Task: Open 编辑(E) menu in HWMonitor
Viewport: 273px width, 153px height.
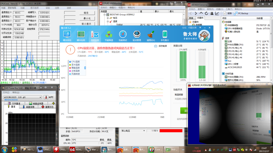Action: tap(113, 8)
